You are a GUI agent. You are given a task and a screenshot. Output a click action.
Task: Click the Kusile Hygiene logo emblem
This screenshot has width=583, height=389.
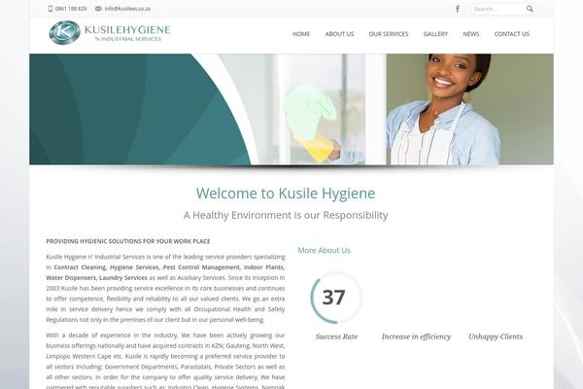coord(64,33)
